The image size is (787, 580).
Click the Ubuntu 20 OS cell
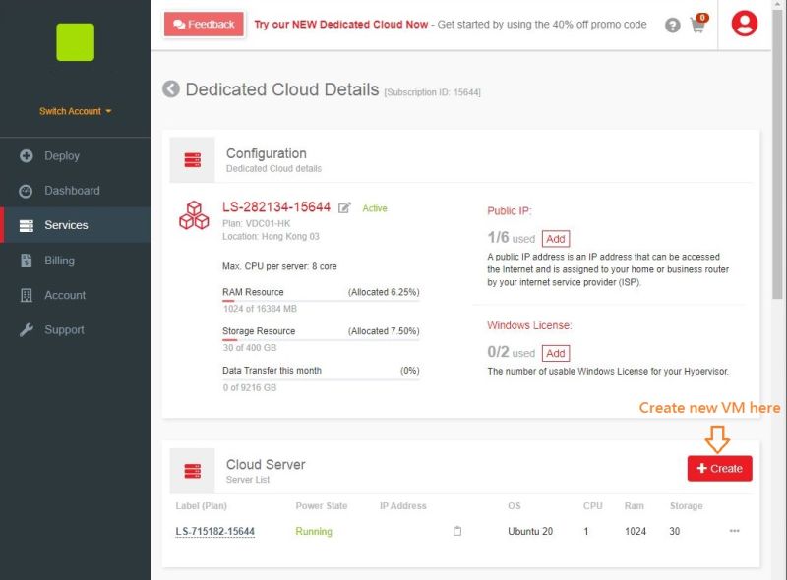pyautogui.click(x=530, y=531)
